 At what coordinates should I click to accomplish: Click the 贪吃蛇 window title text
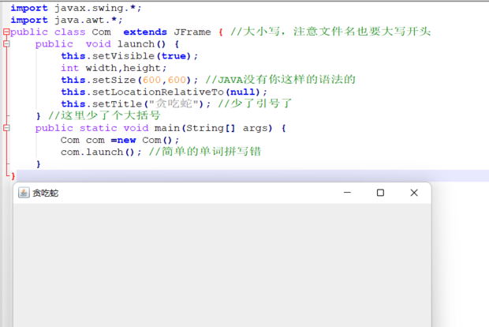click(x=46, y=194)
